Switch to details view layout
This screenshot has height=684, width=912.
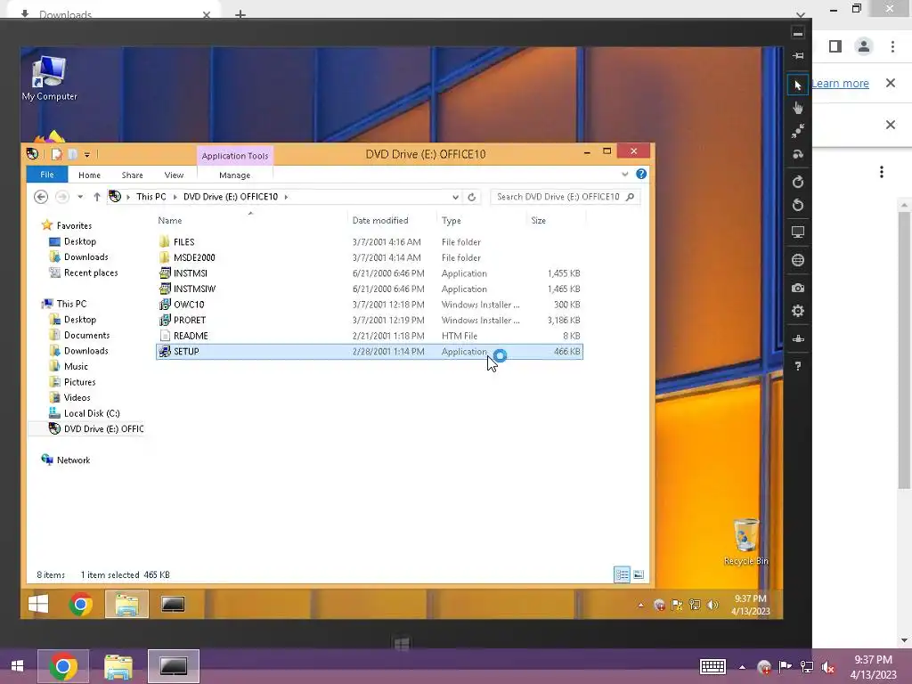click(622, 574)
